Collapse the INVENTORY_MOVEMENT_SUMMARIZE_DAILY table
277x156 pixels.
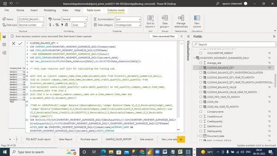click(194, 58)
